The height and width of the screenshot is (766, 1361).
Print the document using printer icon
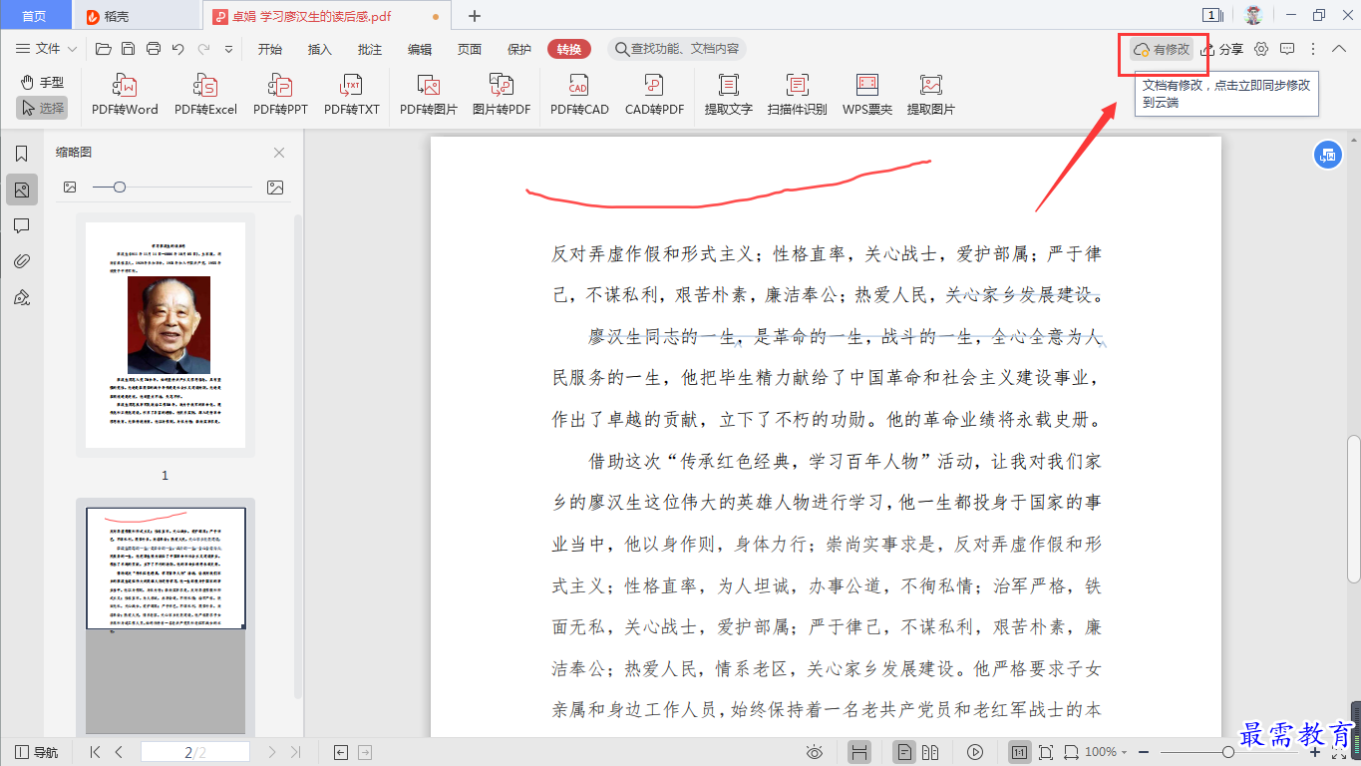pyautogui.click(x=154, y=49)
